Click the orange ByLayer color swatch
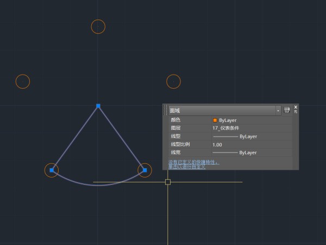Viewport: 326px width, 245px height. coord(215,120)
